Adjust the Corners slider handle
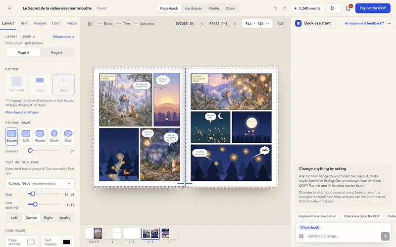Viewport: 396px width, 247px height. [30, 151]
